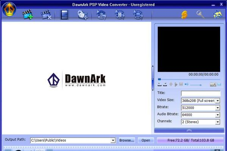Pause conversion with the reel pause icon

[x=120, y=15]
